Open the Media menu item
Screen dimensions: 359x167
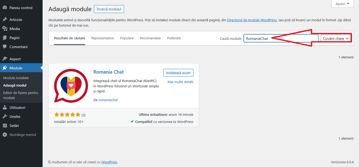click(x=21, y=29)
